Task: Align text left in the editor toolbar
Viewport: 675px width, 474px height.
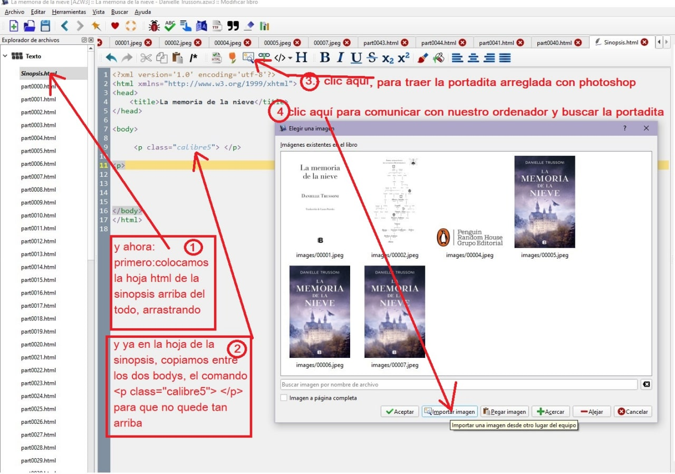Action: pyautogui.click(x=457, y=58)
